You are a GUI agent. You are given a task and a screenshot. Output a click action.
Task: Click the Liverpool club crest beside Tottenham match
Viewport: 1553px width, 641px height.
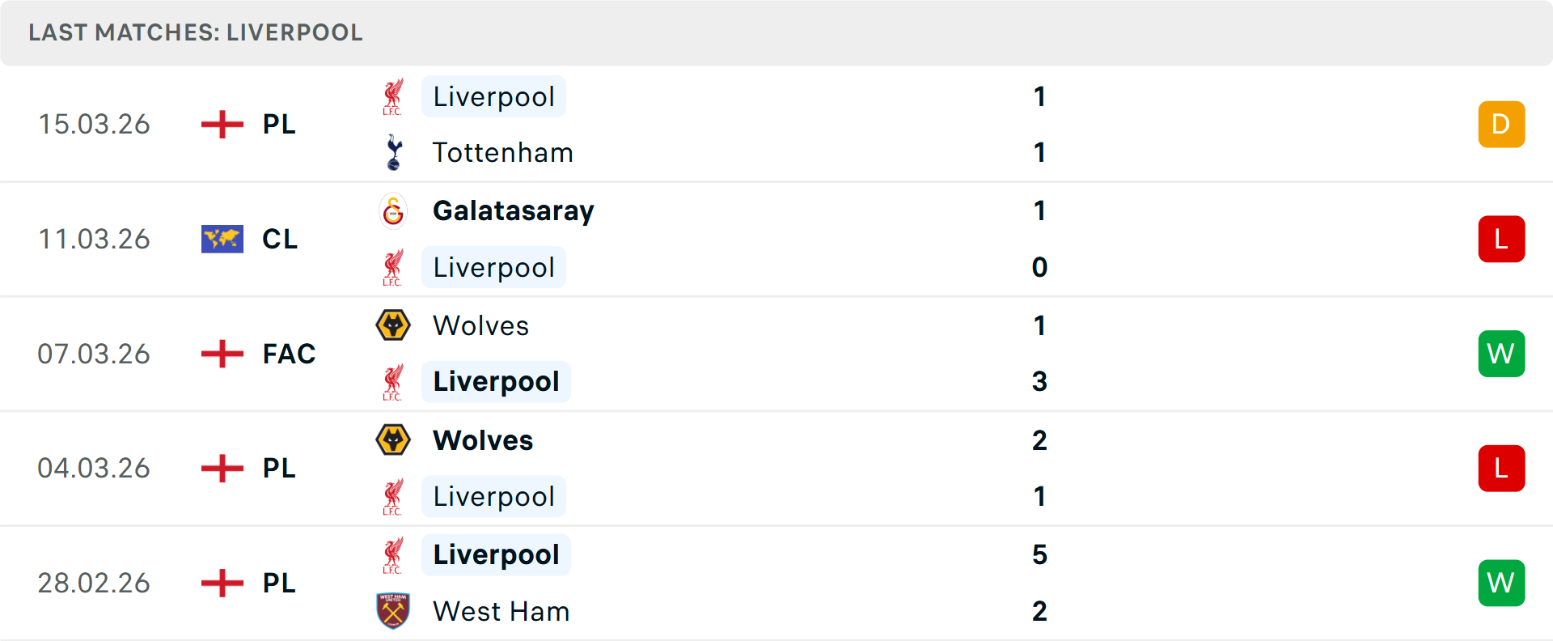coord(393,96)
